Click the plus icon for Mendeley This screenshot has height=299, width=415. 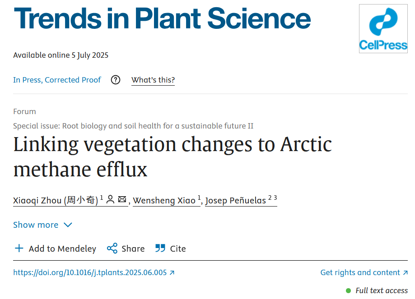click(x=19, y=248)
